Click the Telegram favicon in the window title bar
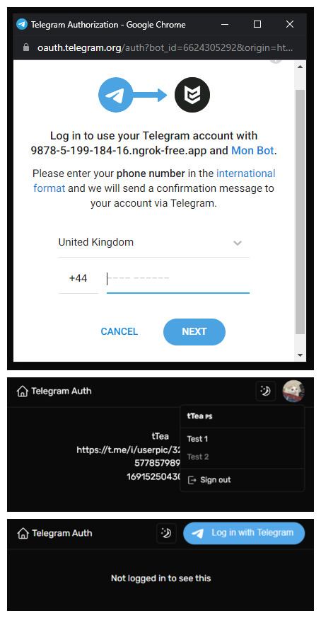321x618 pixels. tap(22, 25)
